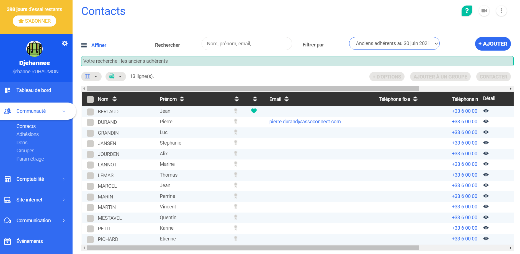Click the video camera icon

(x=484, y=11)
